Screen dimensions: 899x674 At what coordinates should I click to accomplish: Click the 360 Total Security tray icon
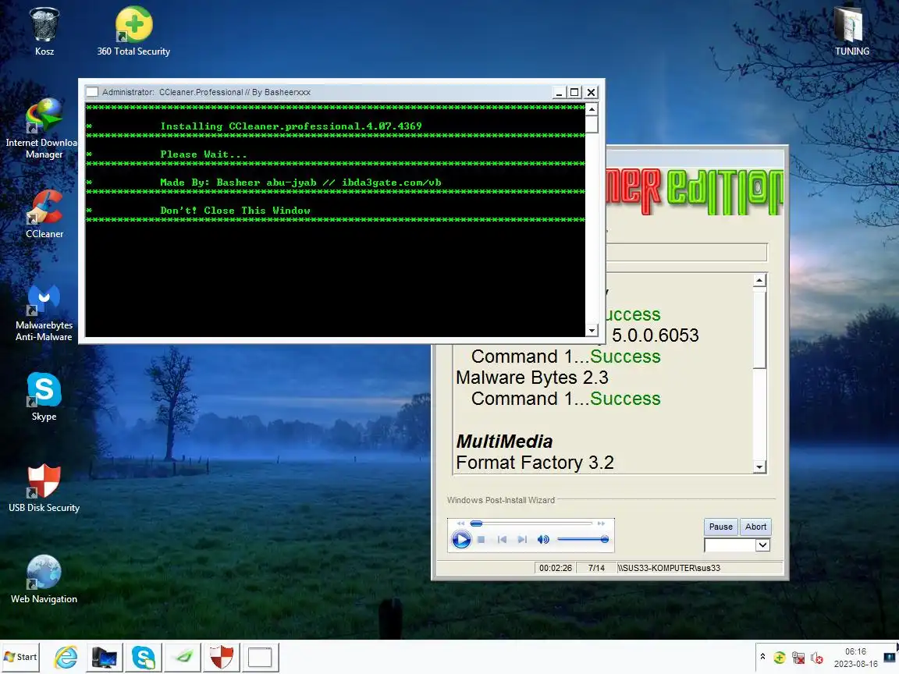pos(780,658)
